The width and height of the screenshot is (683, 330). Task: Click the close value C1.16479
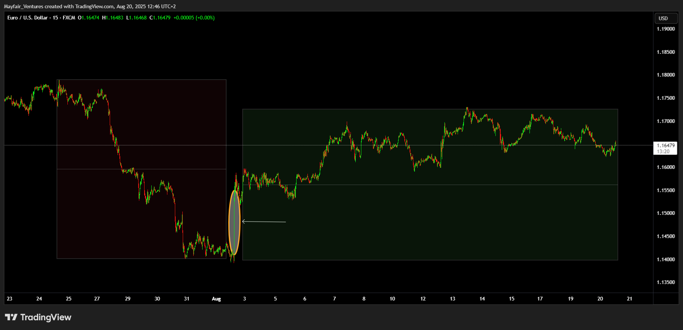point(160,18)
